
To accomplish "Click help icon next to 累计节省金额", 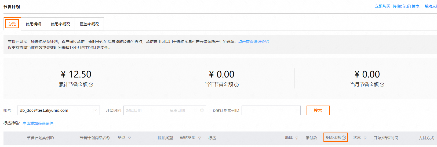I will tap(91, 85).
